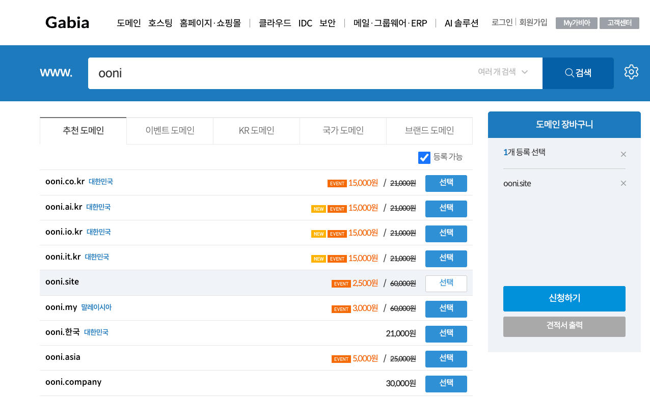Image resolution: width=650 pixels, height=397 pixels.
Task: Click the 회원가입 link
Action: pos(533,22)
